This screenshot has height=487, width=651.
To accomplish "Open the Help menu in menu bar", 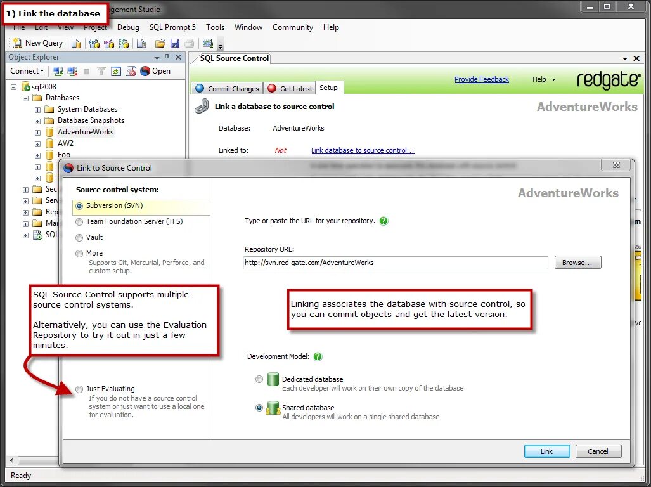I will pos(331,27).
